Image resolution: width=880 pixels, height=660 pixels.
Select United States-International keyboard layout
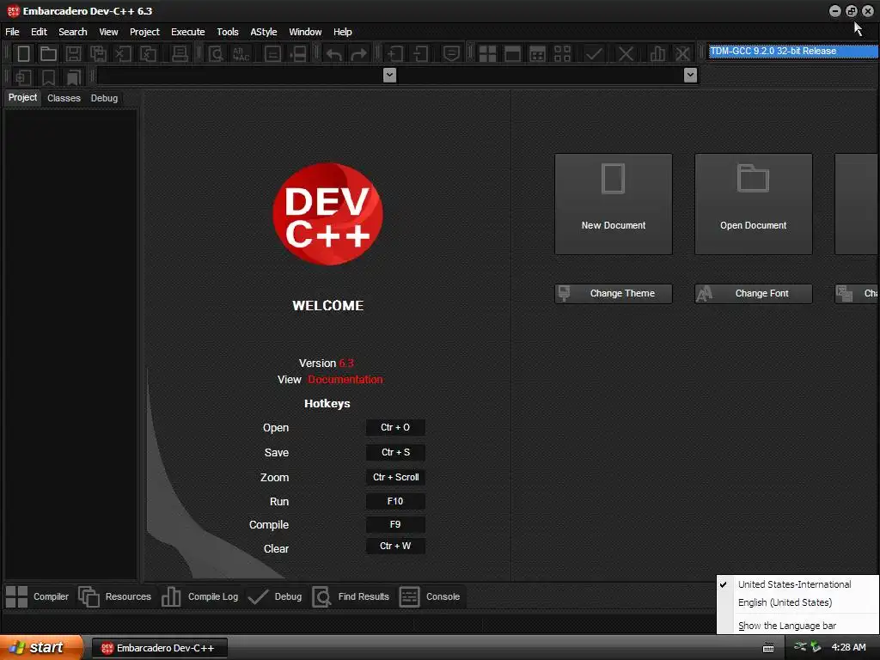click(x=795, y=584)
